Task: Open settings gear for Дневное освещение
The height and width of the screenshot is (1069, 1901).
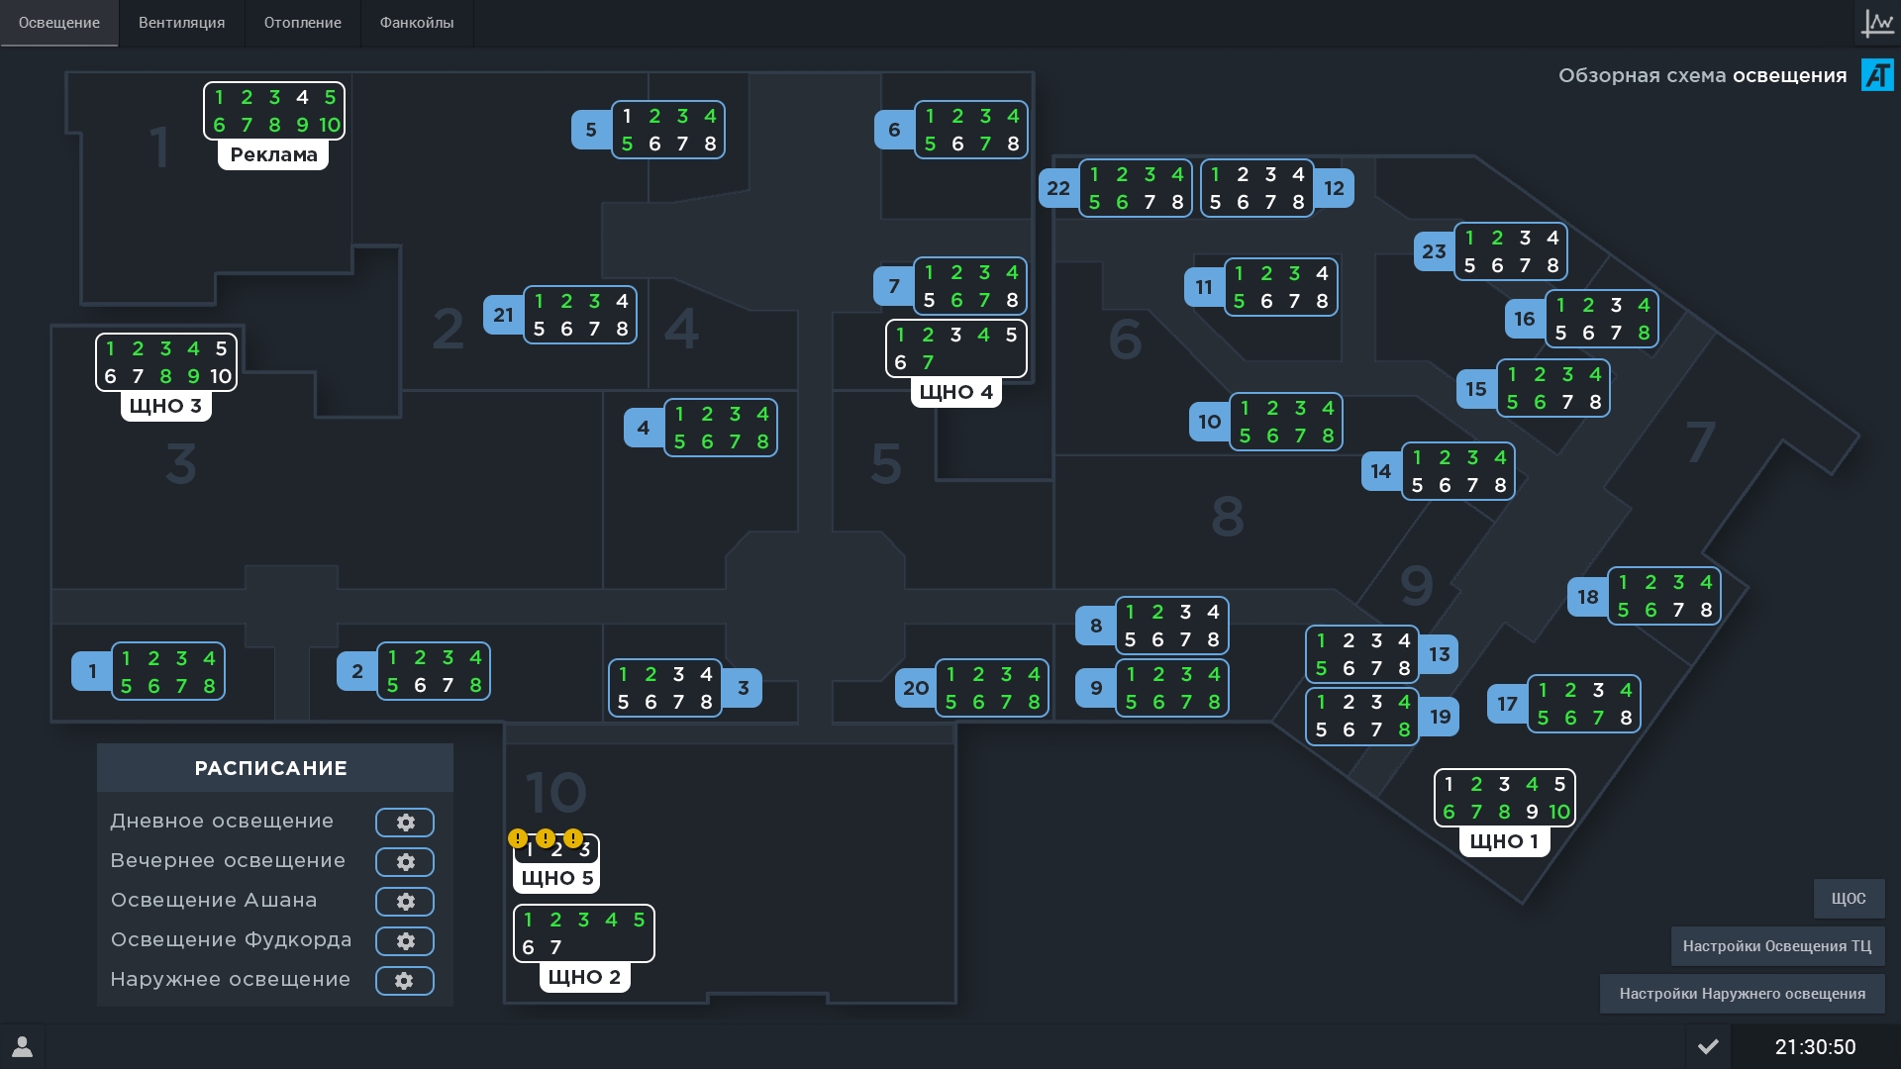Action: coord(405,823)
